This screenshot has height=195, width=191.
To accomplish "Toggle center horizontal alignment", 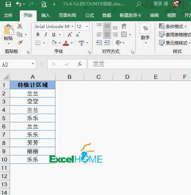I will [107, 35].
